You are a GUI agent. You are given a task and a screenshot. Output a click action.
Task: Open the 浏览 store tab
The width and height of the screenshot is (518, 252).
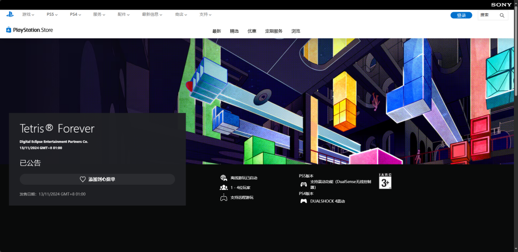(x=295, y=31)
